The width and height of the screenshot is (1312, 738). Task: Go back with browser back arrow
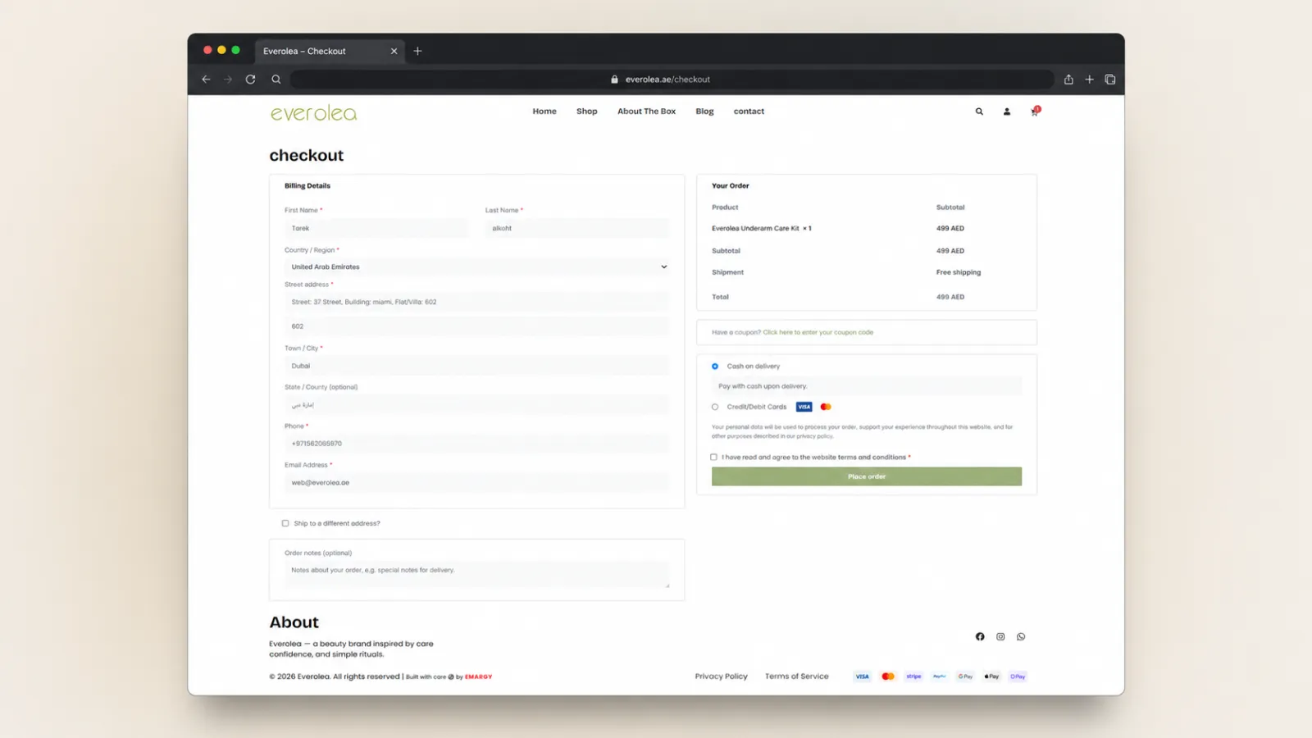[206, 80]
